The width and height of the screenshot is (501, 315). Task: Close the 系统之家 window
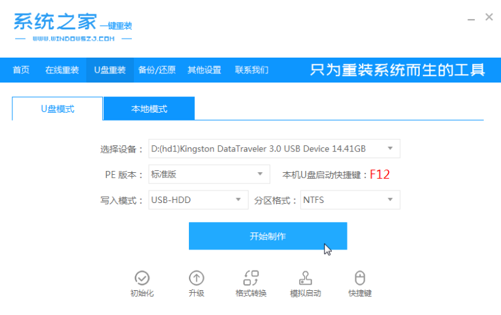click(489, 17)
